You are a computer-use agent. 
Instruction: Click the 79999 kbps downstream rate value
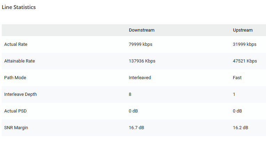pos(140,44)
